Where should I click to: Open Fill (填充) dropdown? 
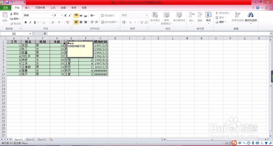(220, 17)
